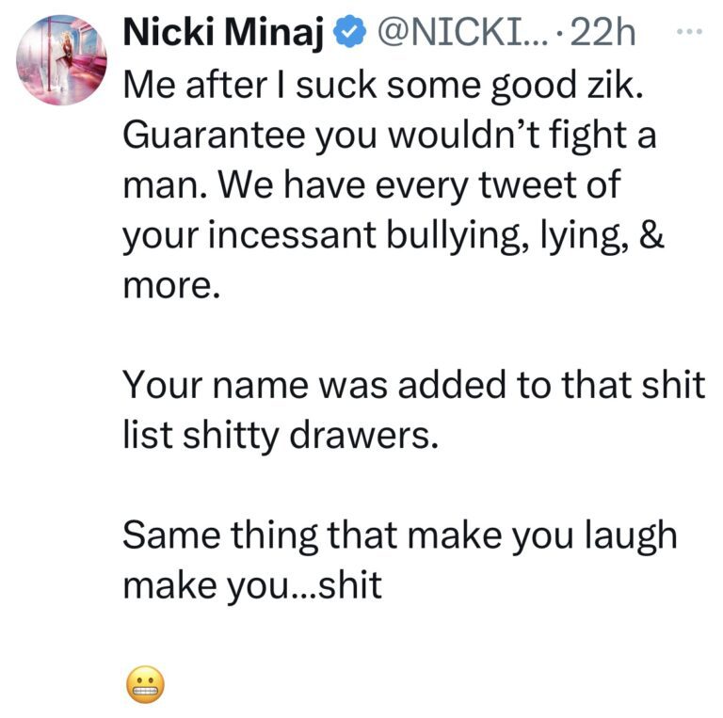Click the grimacing face emoji

tap(143, 683)
